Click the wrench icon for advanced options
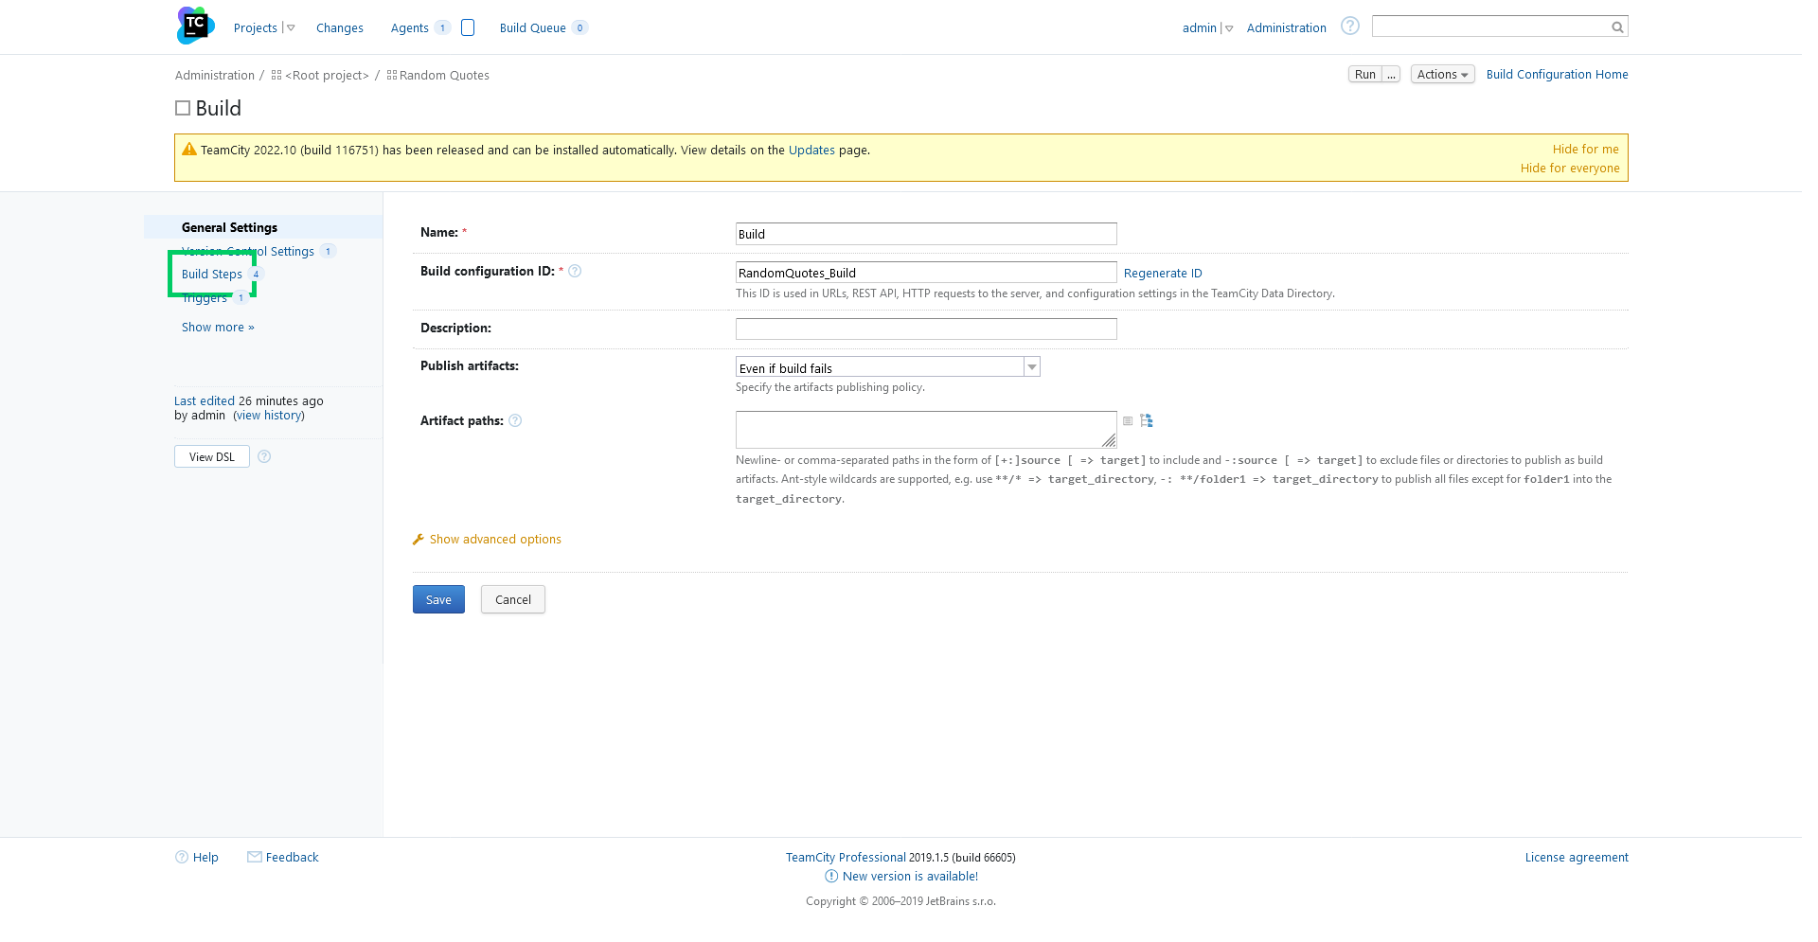Screen dimensions: 1818x942 (x=419, y=540)
